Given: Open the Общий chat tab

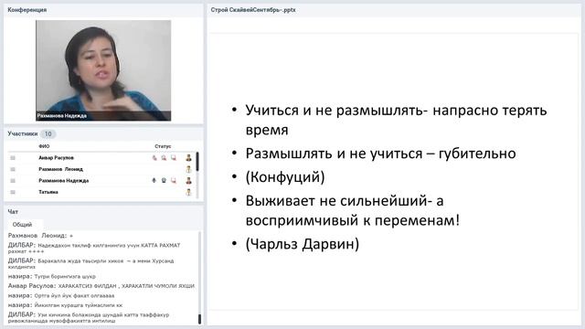Looking at the screenshot, I should pos(22,225).
